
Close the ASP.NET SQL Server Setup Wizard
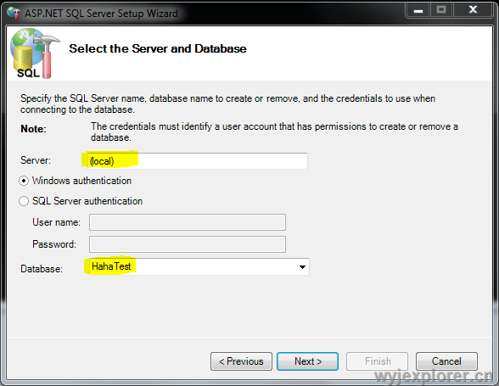pos(473,10)
